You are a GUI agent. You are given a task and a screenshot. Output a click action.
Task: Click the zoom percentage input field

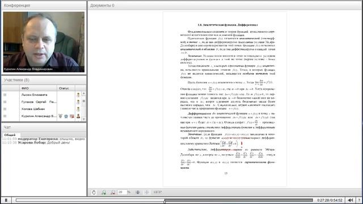pyautogui.click(x=122, y=192)
